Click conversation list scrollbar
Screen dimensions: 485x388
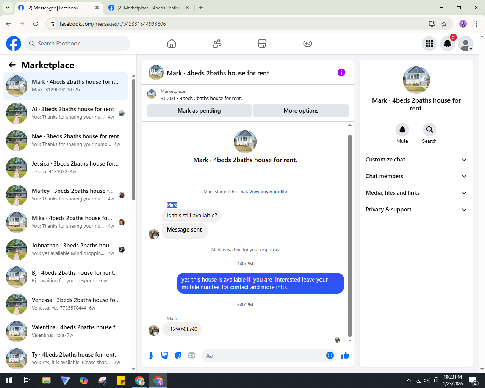133,139
